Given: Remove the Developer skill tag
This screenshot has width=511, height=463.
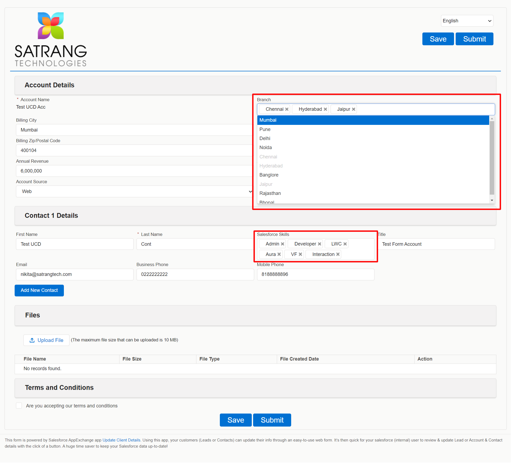Looking at the screenshot, I should (x=319, y=244).
